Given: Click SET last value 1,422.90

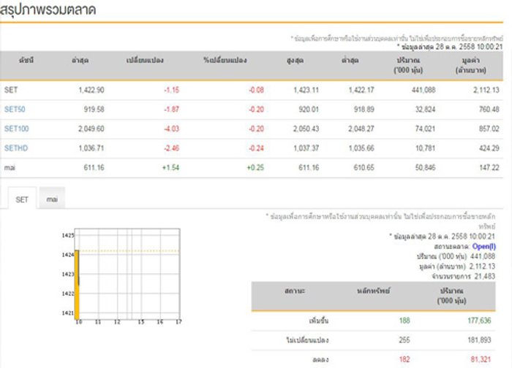Looking at the screenshot, I should coord(91,90).
